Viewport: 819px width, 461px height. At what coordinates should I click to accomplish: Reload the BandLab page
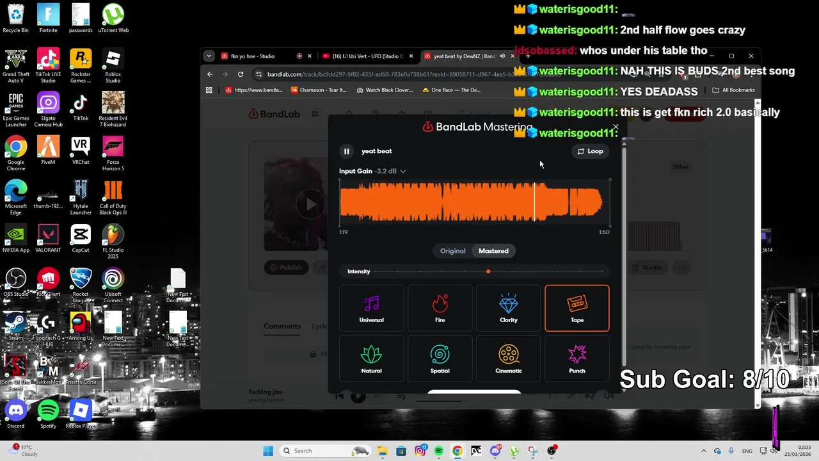tap(241, 74)
